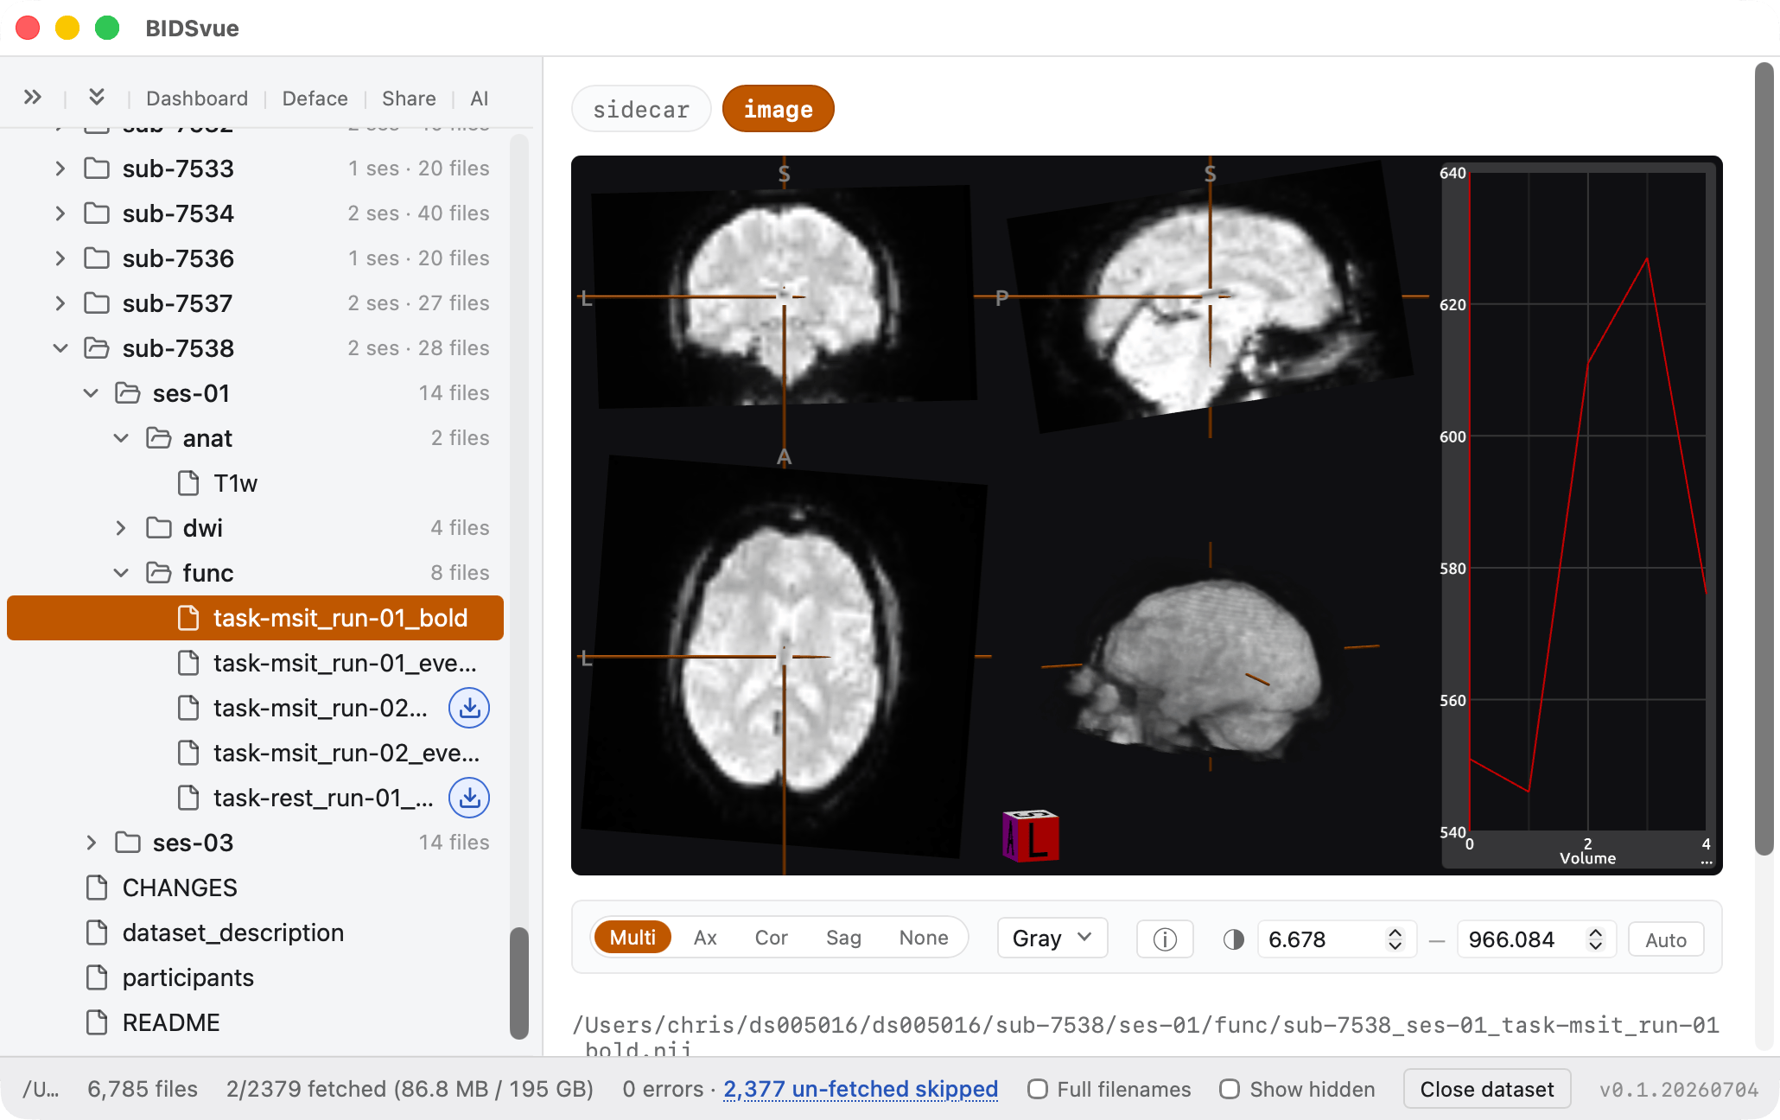Expand the sub-7534 tree node

click(60, 213)
